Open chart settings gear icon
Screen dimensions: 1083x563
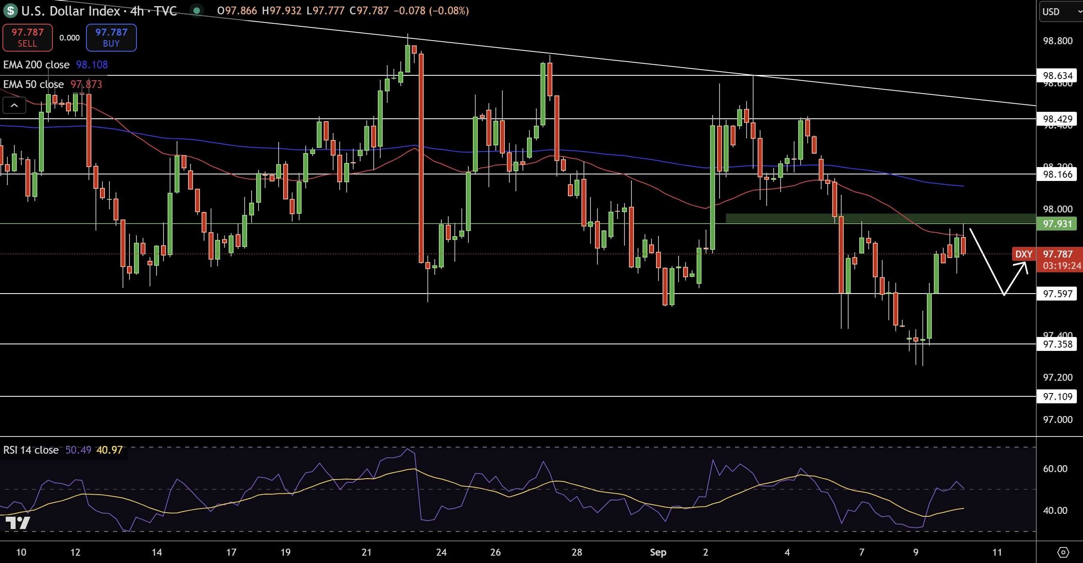(1063, 552)
